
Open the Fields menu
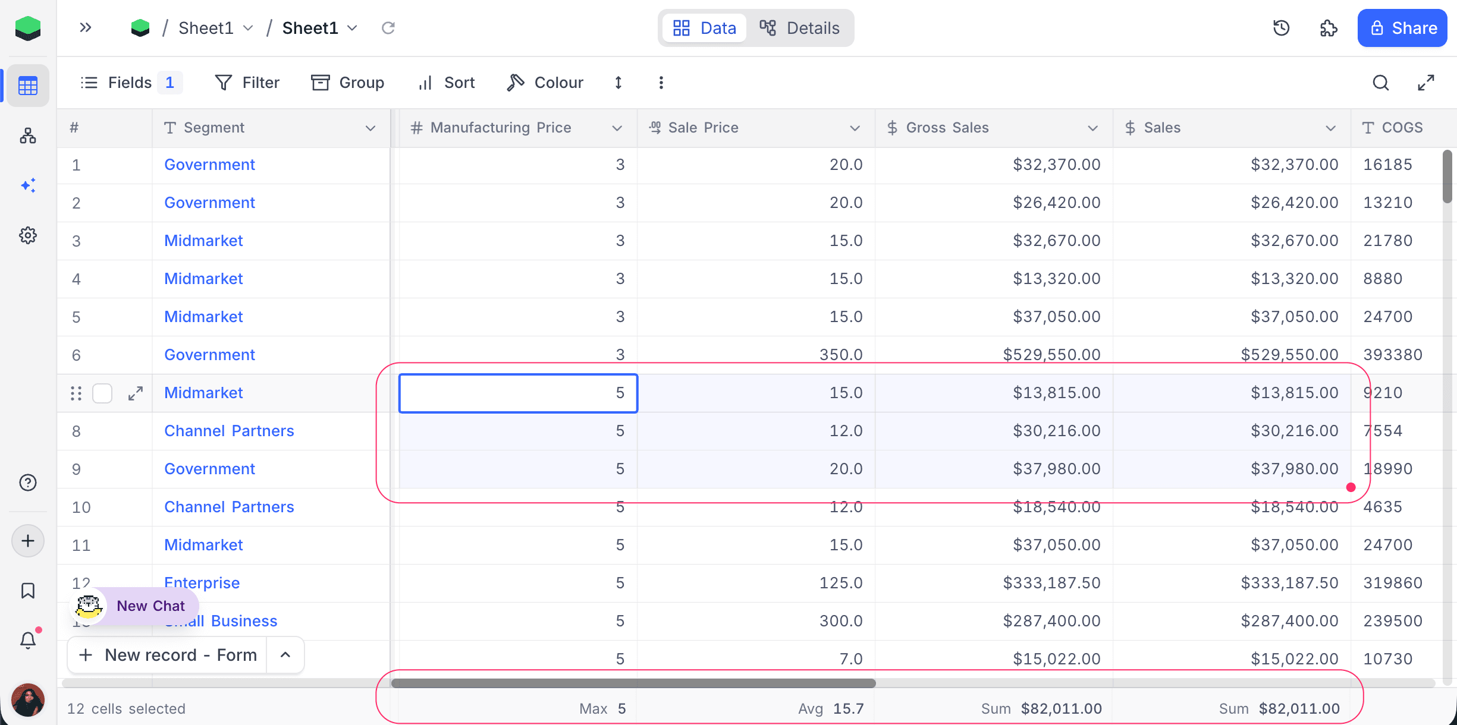pyautogui.click(x=131, y=83)
